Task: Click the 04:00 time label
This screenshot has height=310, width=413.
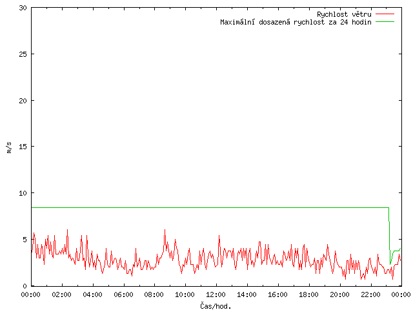Action: coord(92,294)
